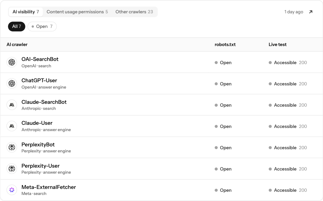Select the Meta-ExternalFetcher crawler name
This screenshot has width=323, height=201.
tap(49, 187)
